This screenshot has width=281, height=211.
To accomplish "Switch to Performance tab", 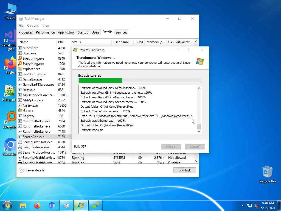I will (45, 32).
